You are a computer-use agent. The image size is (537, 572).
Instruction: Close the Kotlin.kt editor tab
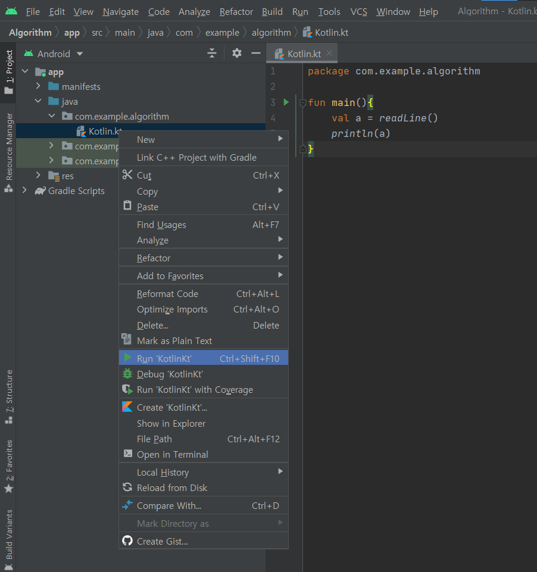coord(329,53)
